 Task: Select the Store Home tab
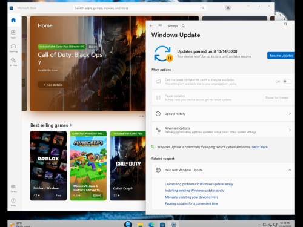[13, 20]
